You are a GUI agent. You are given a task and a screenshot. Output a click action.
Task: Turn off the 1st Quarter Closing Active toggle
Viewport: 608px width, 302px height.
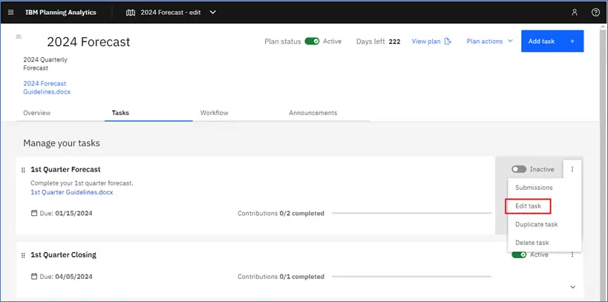tap(519, 255)
